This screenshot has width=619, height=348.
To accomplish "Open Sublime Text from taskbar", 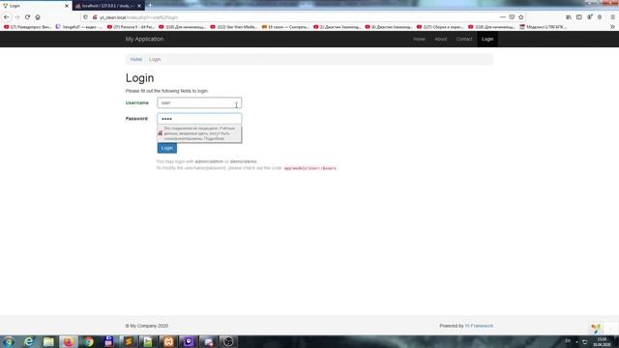I will pyautogui.click(x=129, y=341).
